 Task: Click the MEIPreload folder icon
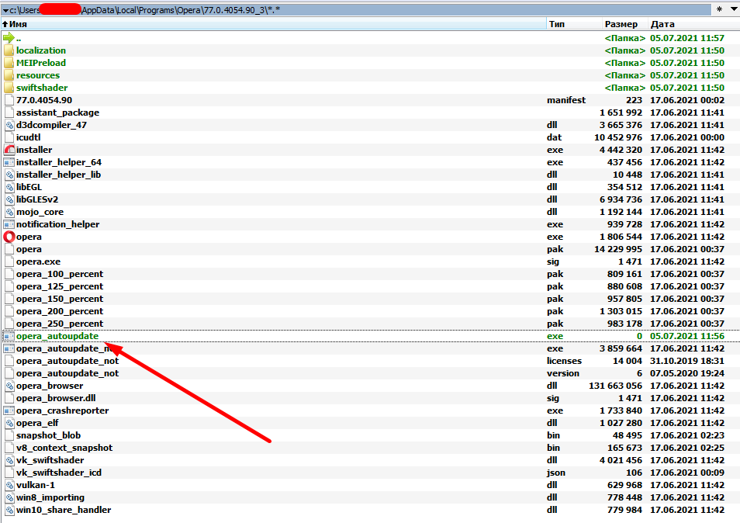tap(9, 63)
